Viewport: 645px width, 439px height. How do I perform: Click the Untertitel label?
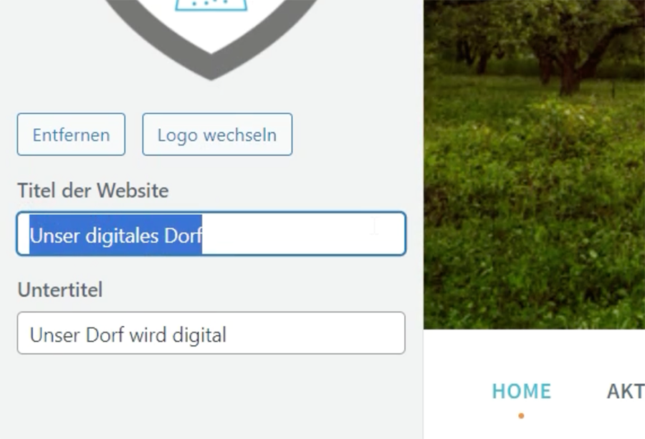[60, 290]
